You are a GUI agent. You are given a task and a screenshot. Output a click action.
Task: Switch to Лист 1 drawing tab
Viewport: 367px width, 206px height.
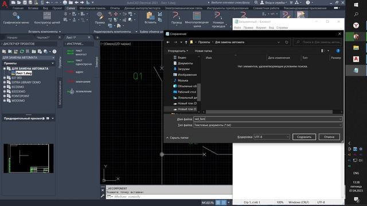click(x=71, y=37)
